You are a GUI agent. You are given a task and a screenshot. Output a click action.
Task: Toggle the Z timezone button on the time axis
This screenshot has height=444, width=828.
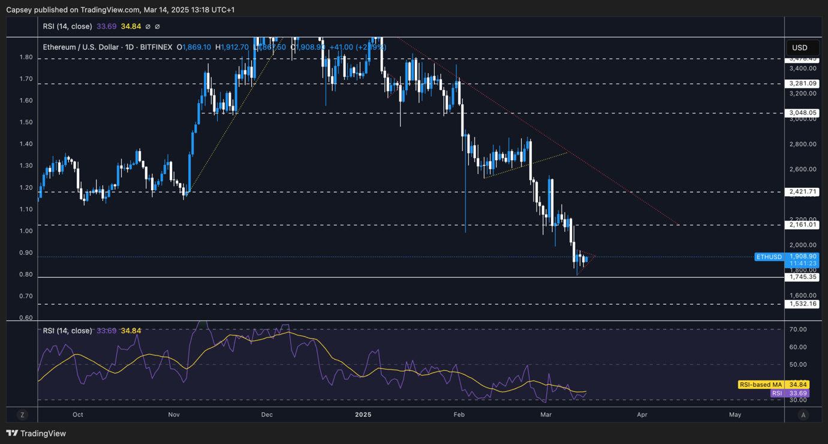coord(22,415)
